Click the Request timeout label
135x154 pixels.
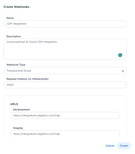pos(28,79)
